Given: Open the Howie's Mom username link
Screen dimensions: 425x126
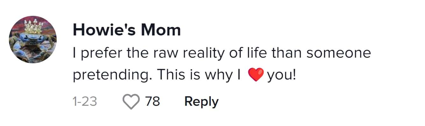Looking at the screenshot, I should click(127, 30).
